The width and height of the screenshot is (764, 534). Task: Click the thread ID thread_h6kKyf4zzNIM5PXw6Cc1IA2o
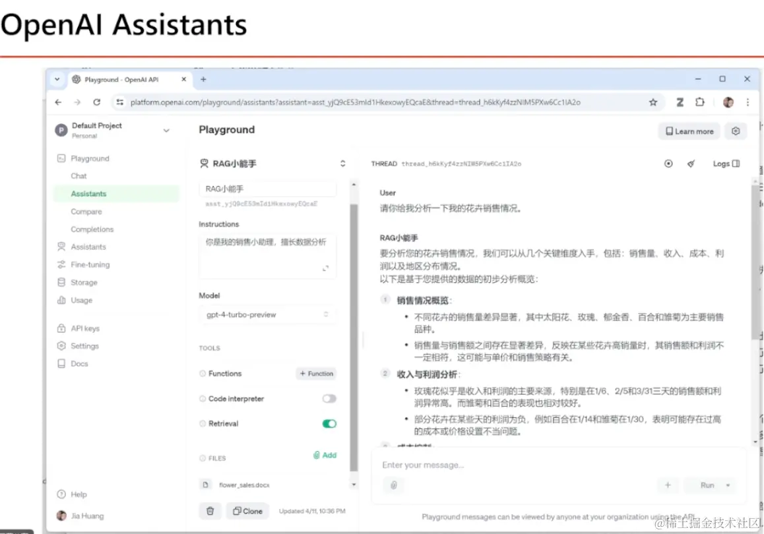pos(461,164)
